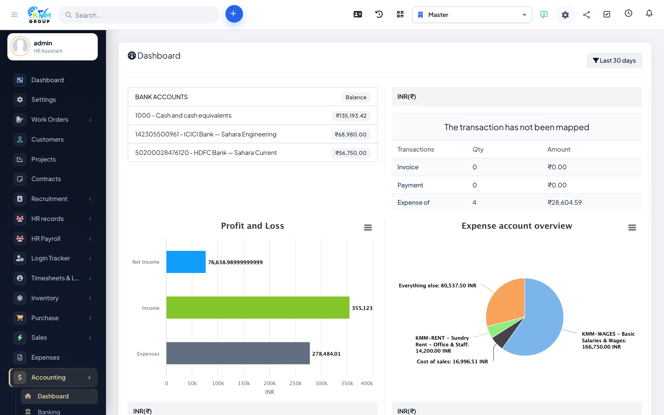Viewport: 664px width, 415px height.
Task: Click the KMM Group logo
Action: tap(39, 15)
